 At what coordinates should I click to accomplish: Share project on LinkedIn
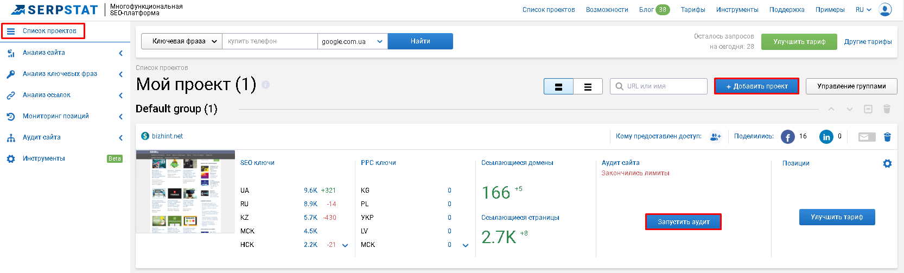tap(826, 137)
